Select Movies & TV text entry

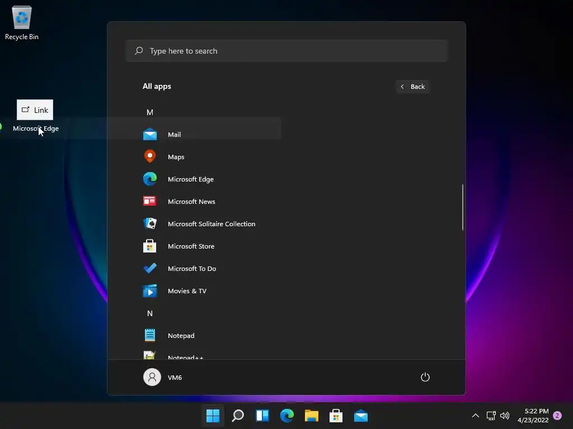tap(187, 290)
